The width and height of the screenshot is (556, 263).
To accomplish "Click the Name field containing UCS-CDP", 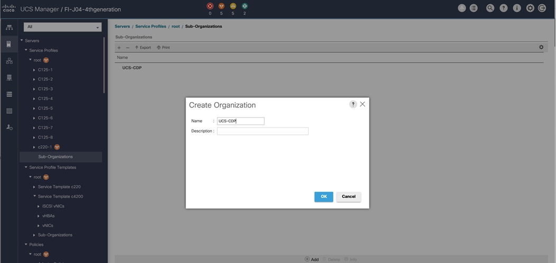I will [x=241, y=121].
